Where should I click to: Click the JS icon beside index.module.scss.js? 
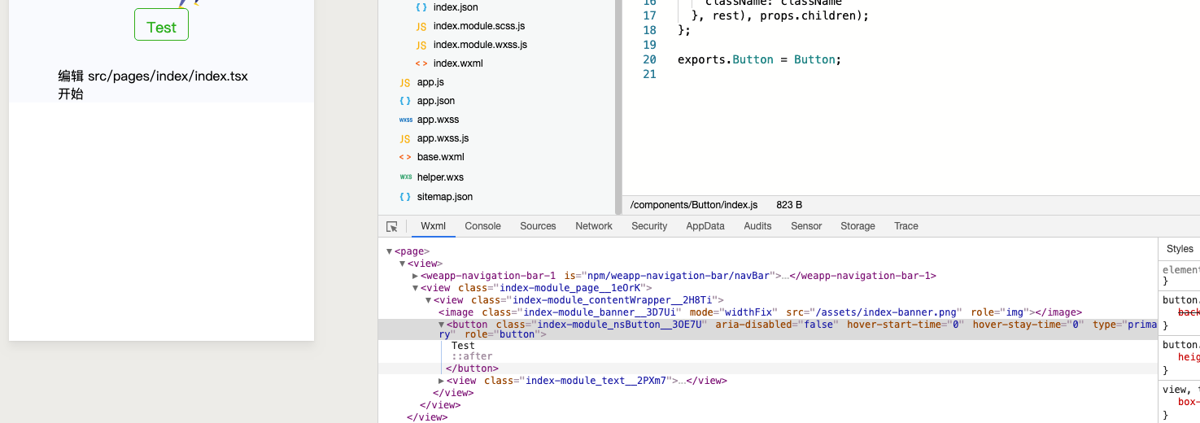click(x=421, y=26)
